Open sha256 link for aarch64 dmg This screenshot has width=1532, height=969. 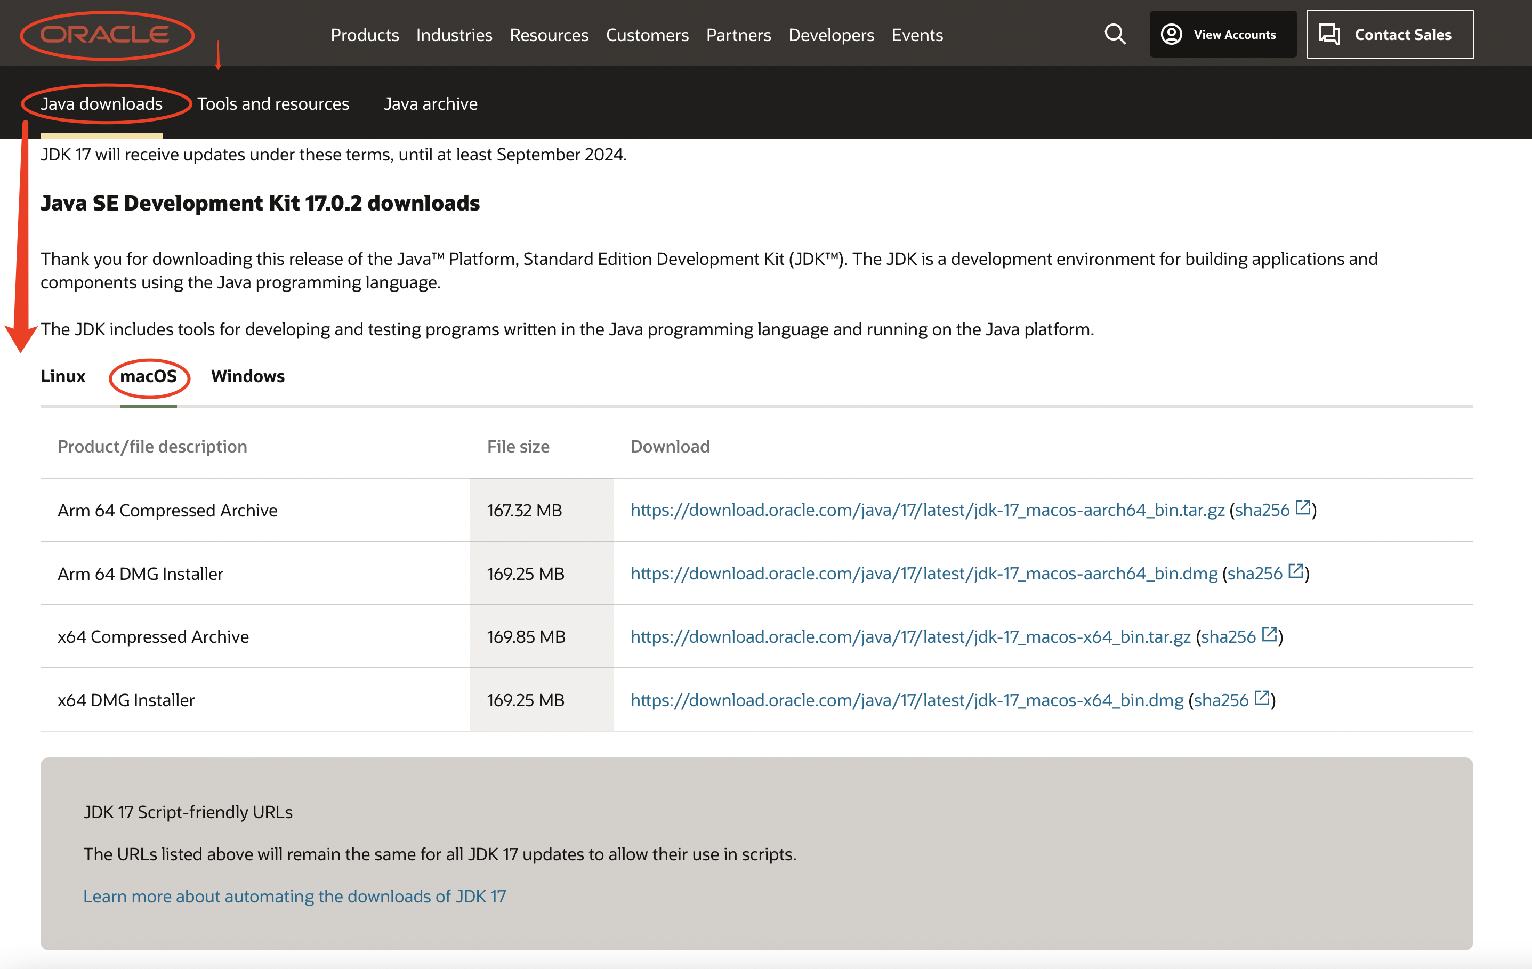tap(1255, 574)
